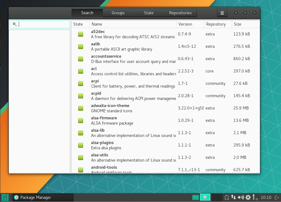Viewport: 281px width, 202px height.
Task: Toggle the state box for android-tools
Action: coord(80,170)
